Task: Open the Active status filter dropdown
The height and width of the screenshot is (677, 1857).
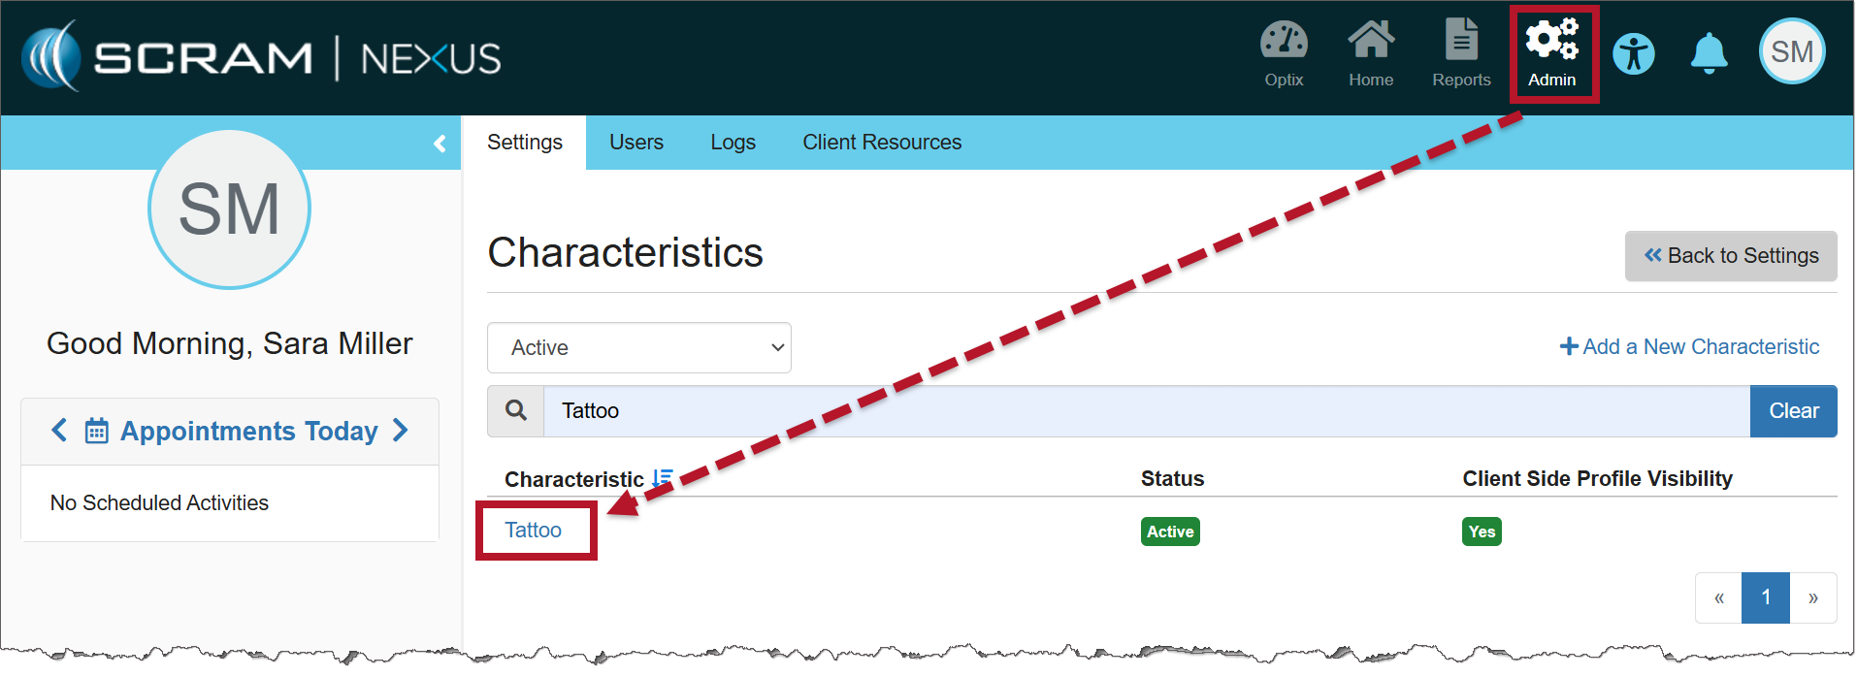Action: [638, 347]
